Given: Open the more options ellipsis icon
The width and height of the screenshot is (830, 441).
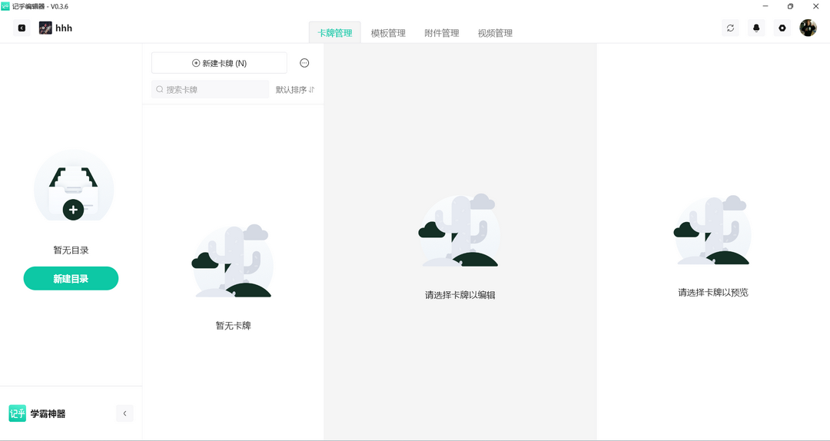Looking at the screenshot, I should coord(304,63).
